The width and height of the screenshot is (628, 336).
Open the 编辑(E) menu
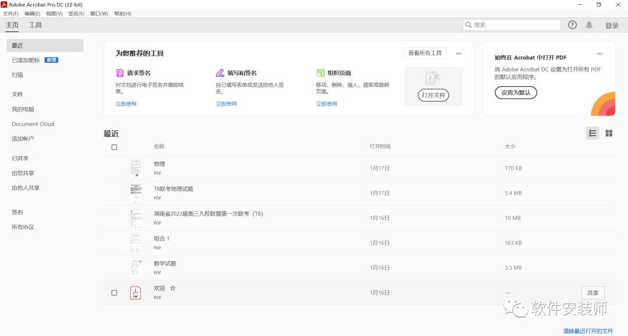point(33,13)
